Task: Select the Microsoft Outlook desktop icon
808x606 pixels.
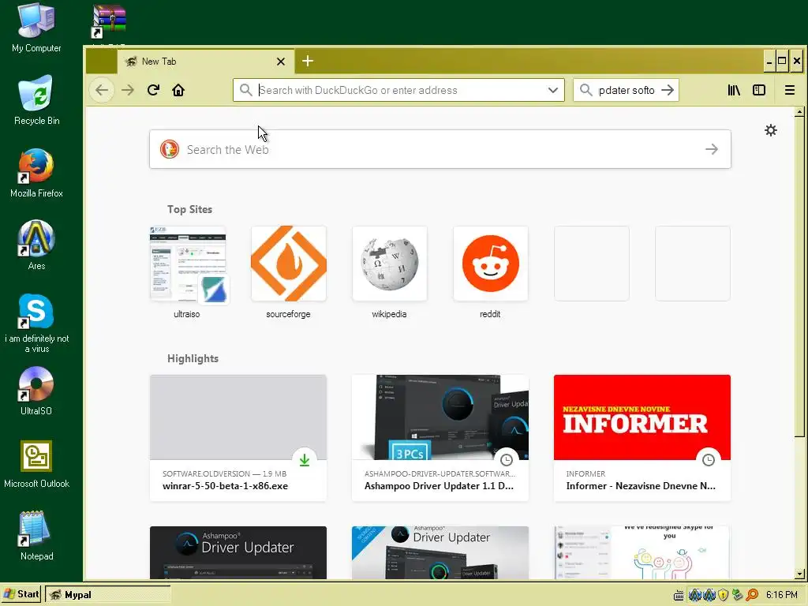Action: tap(36, 464)
